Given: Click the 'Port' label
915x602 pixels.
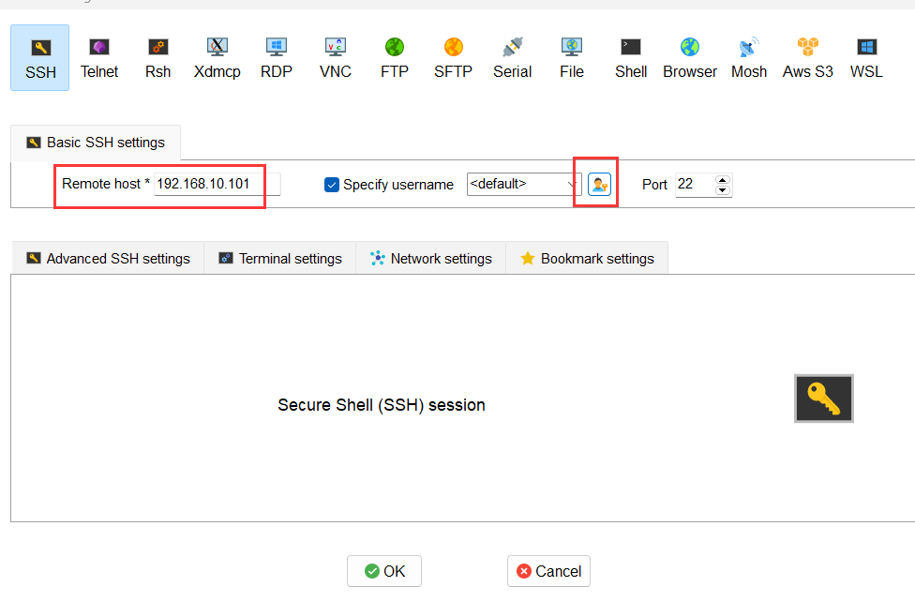Looking at the screenshot, I should click(x=654, y=185).
